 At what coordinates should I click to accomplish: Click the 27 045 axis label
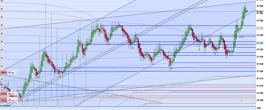(260, 35)
